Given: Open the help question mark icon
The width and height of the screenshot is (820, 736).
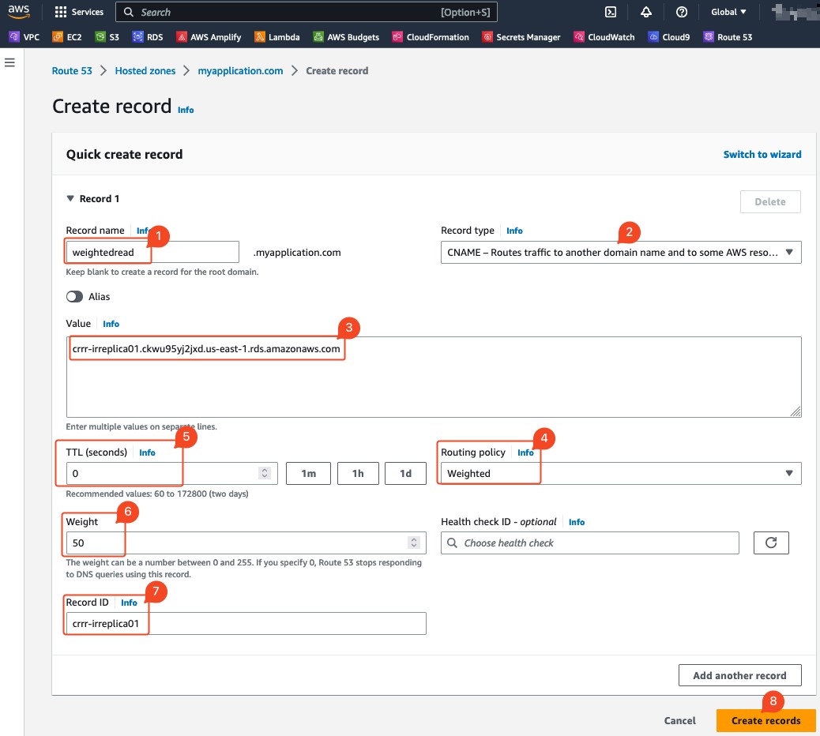Looking at the screenshot, I should point(682,12).
